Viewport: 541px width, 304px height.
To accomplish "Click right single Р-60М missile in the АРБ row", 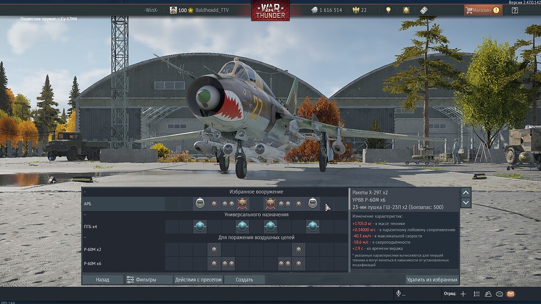I will click(299, 203).
